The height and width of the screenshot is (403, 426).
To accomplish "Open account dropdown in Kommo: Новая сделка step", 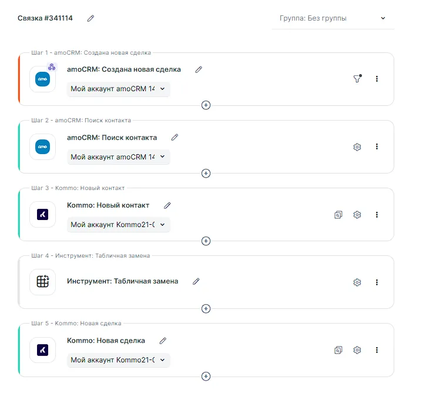I will [x=118, y=360].
